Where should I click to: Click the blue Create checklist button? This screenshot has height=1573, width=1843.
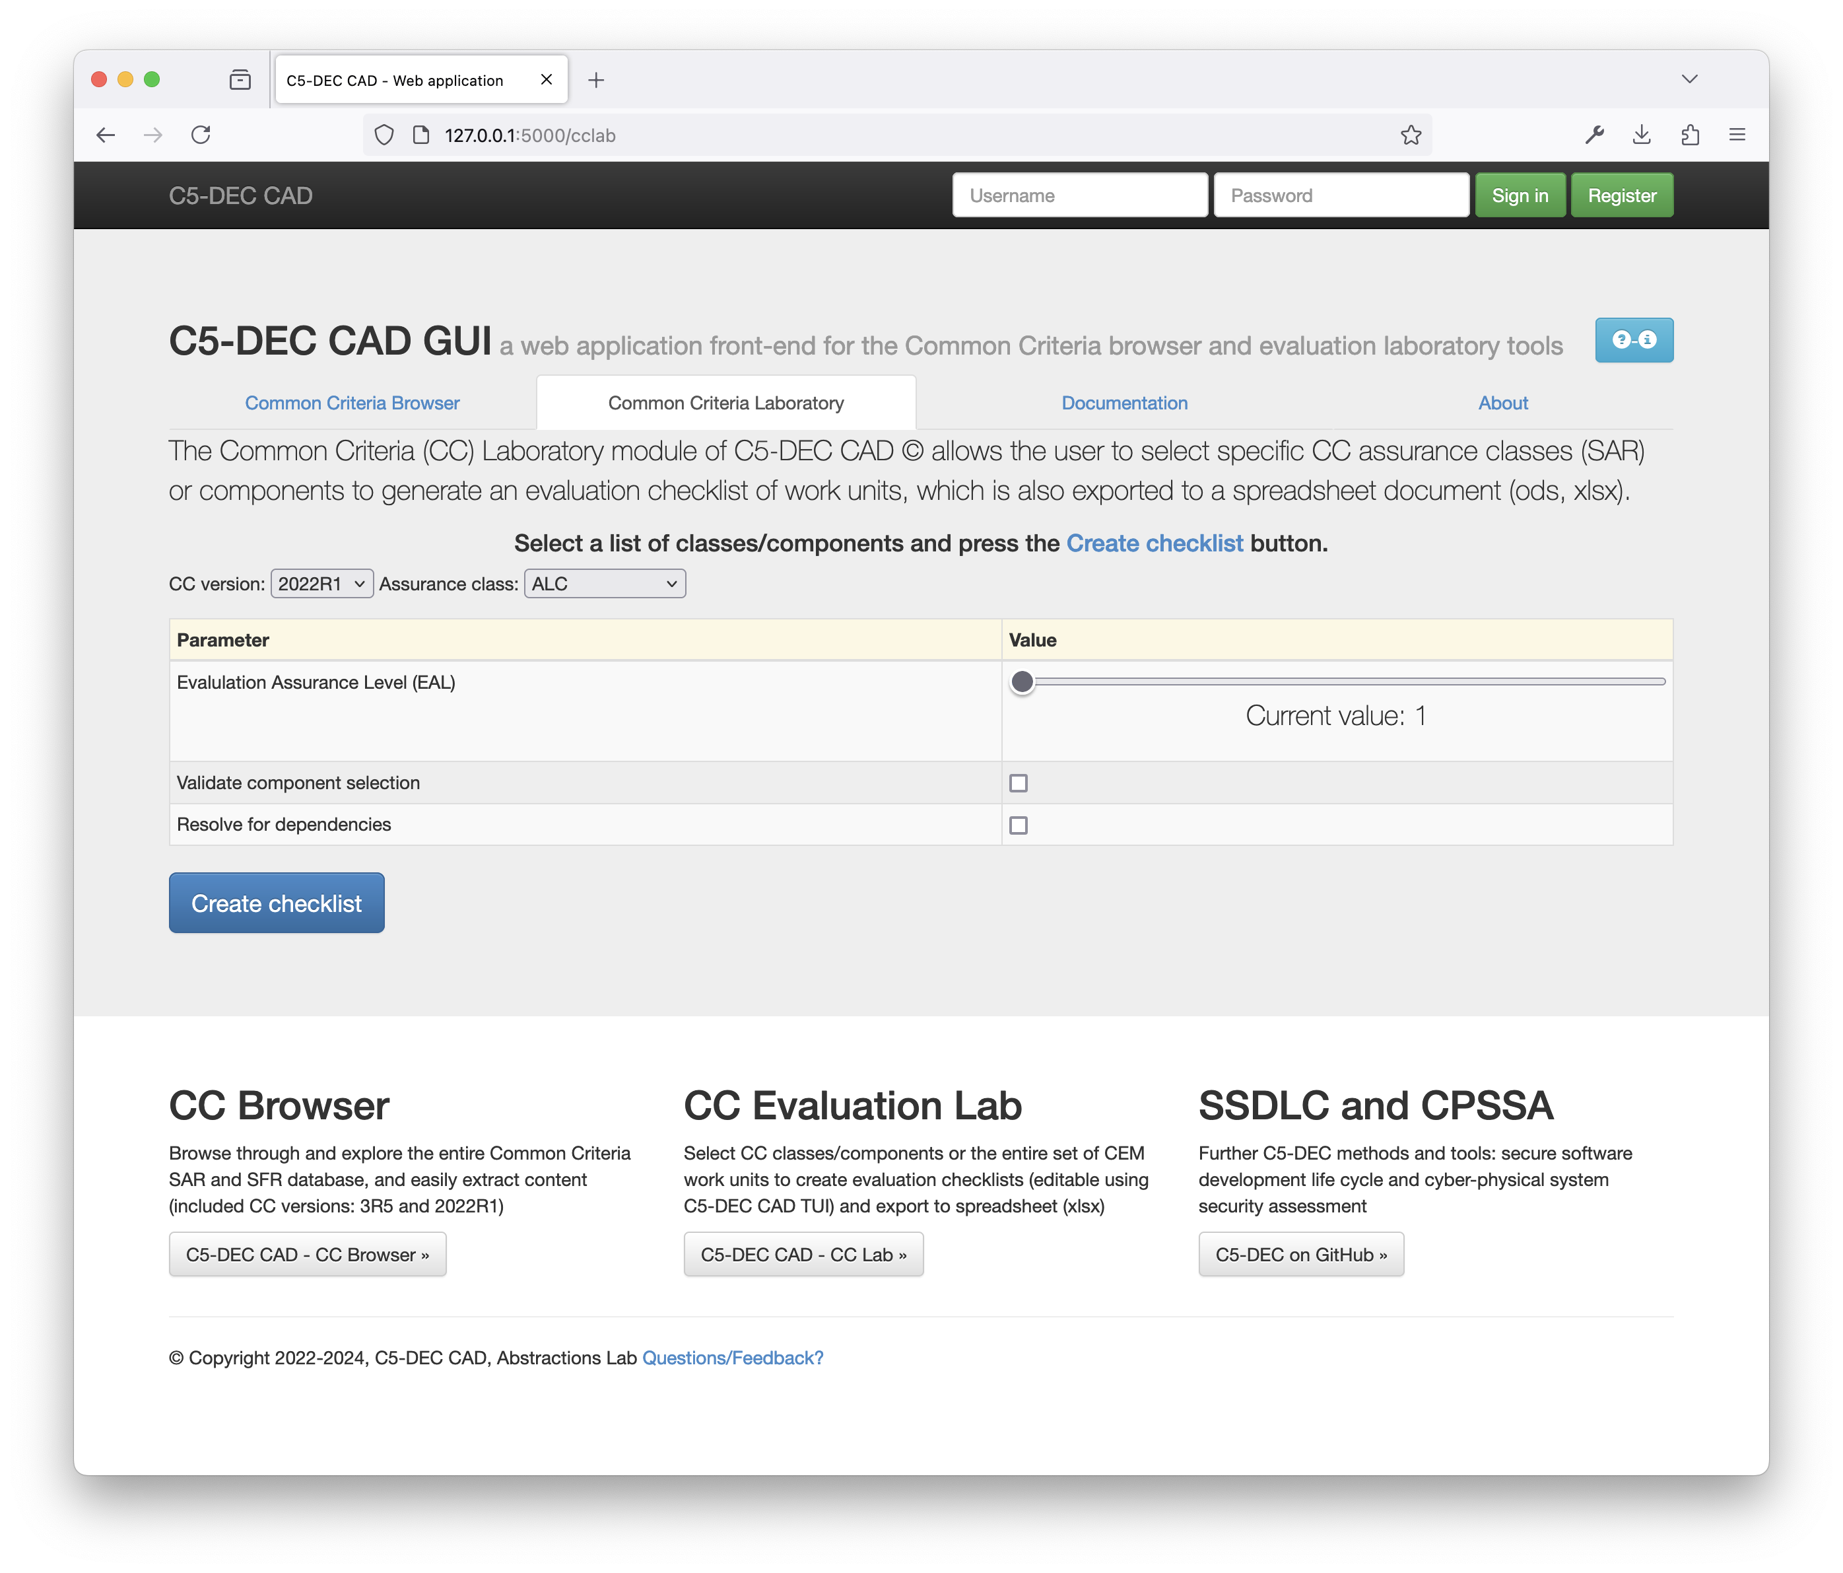277,903
